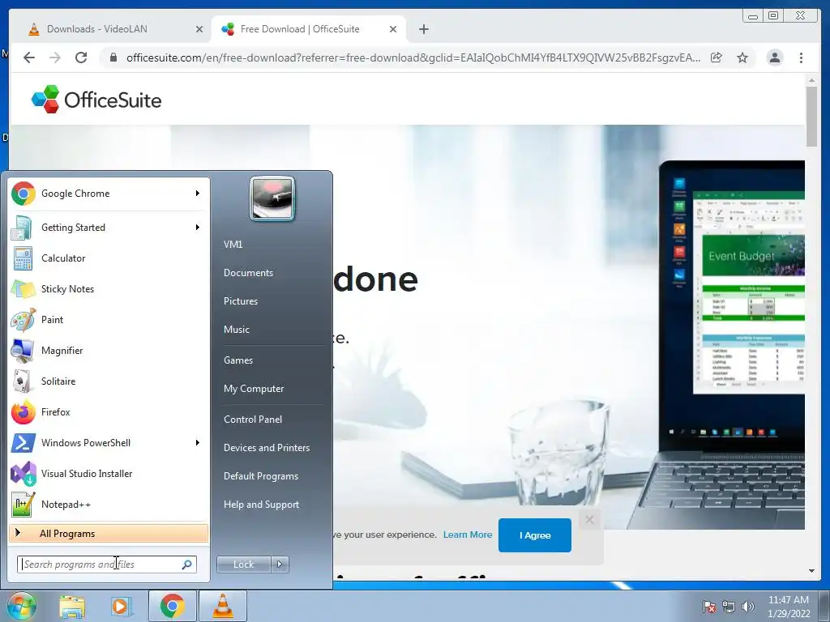Select Free Download OfficeSuite tab
This screenshot has height=622, width=830.
click(x=309, y=29)
